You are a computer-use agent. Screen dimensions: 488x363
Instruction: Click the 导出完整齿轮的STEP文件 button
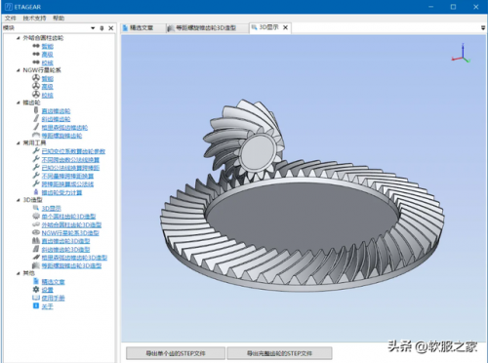(279, 353)
